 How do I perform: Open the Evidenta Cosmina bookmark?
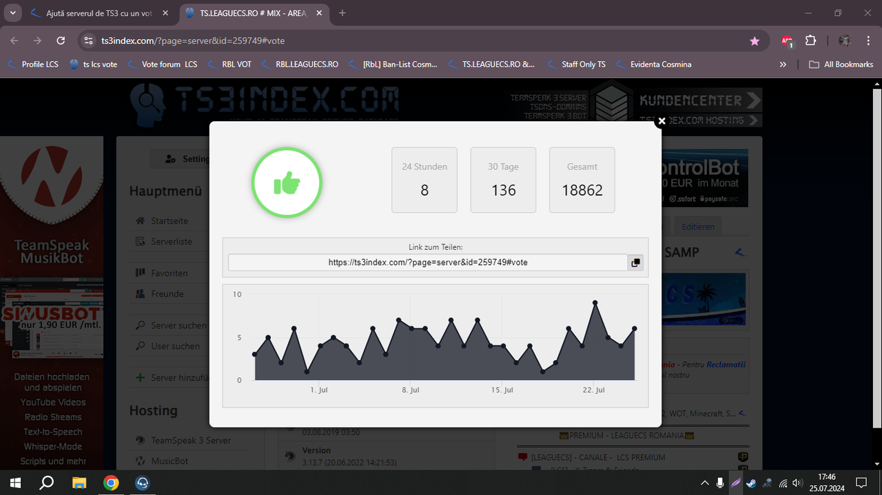pos(653,64)
